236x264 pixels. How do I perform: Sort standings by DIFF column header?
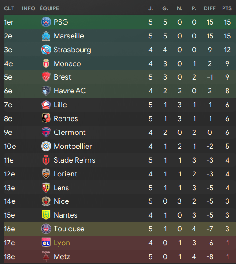(x=210, y=8)
